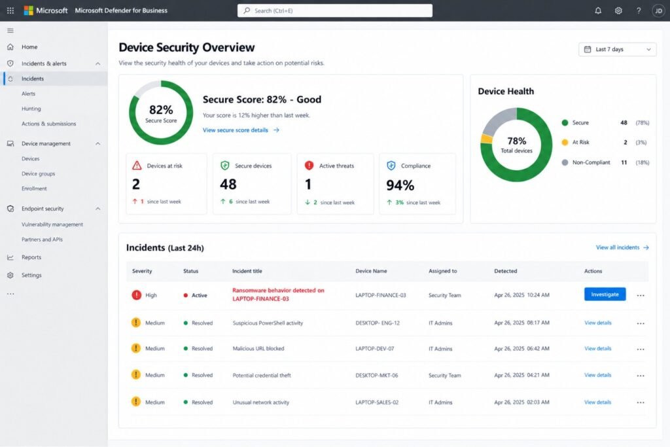
Task: Open more actions for PowerShell incident row
Action: click(640, 323)
